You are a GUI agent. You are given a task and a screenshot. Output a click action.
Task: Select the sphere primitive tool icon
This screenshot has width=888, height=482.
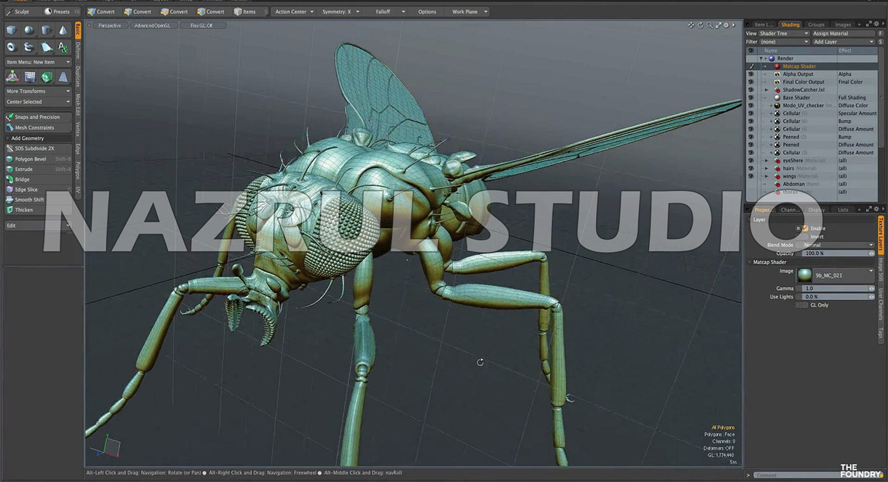(x=28, y=30)
